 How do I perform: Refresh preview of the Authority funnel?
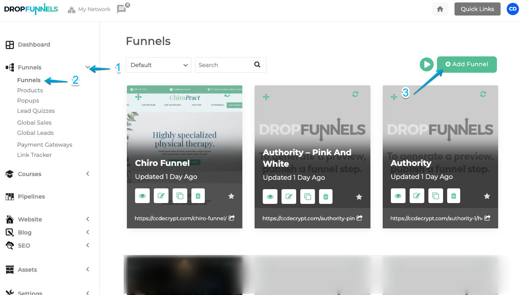tap(483, 94)
